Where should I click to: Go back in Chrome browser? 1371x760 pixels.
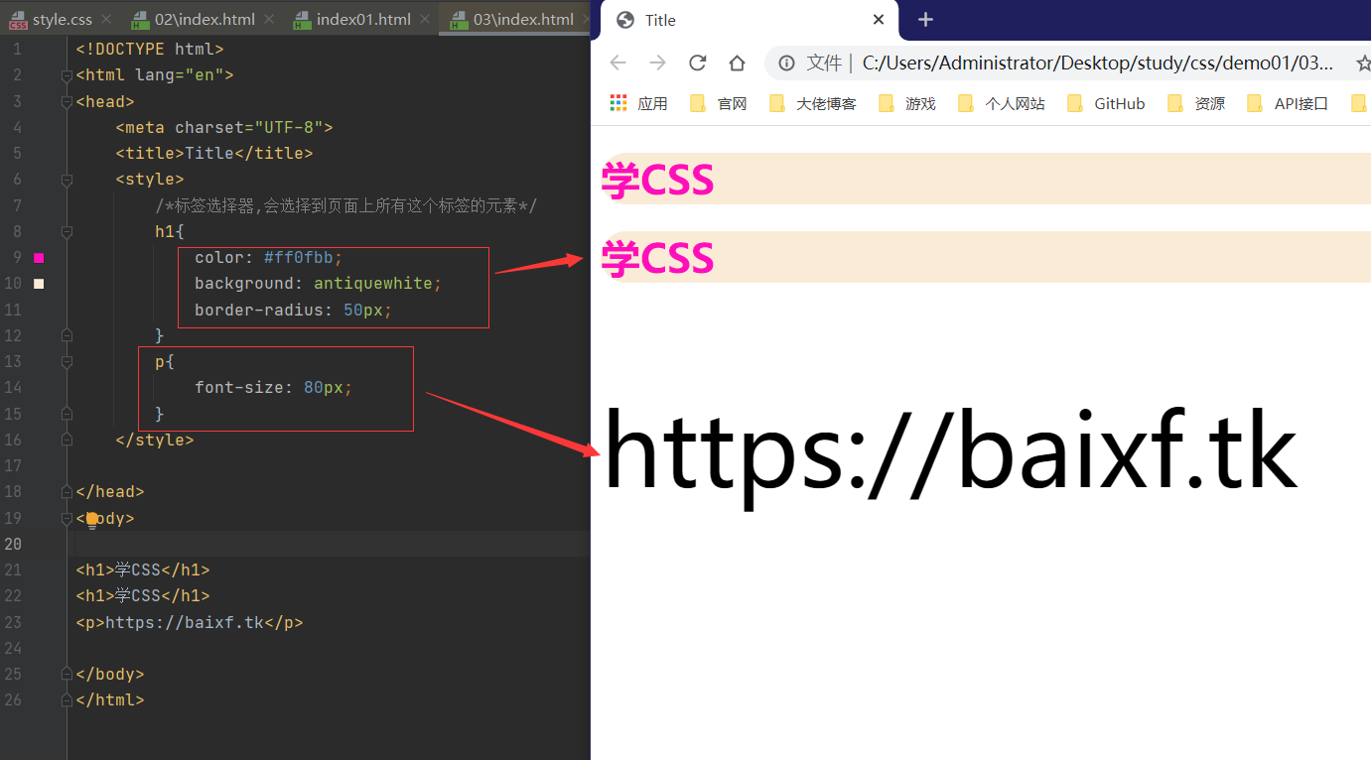pyautogui.click(x=617, y=63)
